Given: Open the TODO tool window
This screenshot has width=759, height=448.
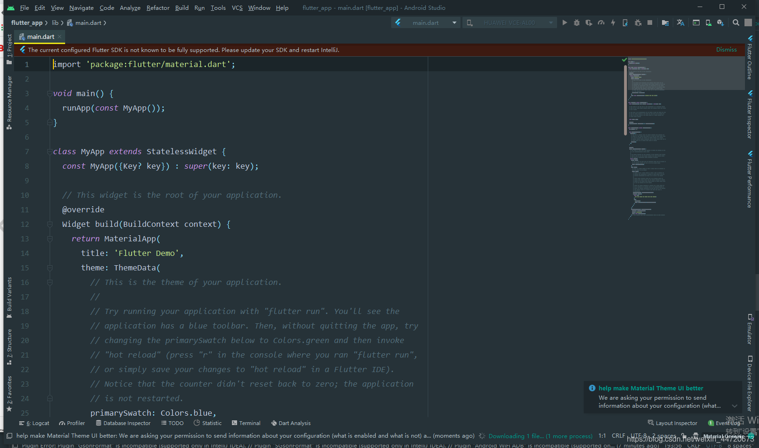Looking at the screenshot, I should (172, 423).
